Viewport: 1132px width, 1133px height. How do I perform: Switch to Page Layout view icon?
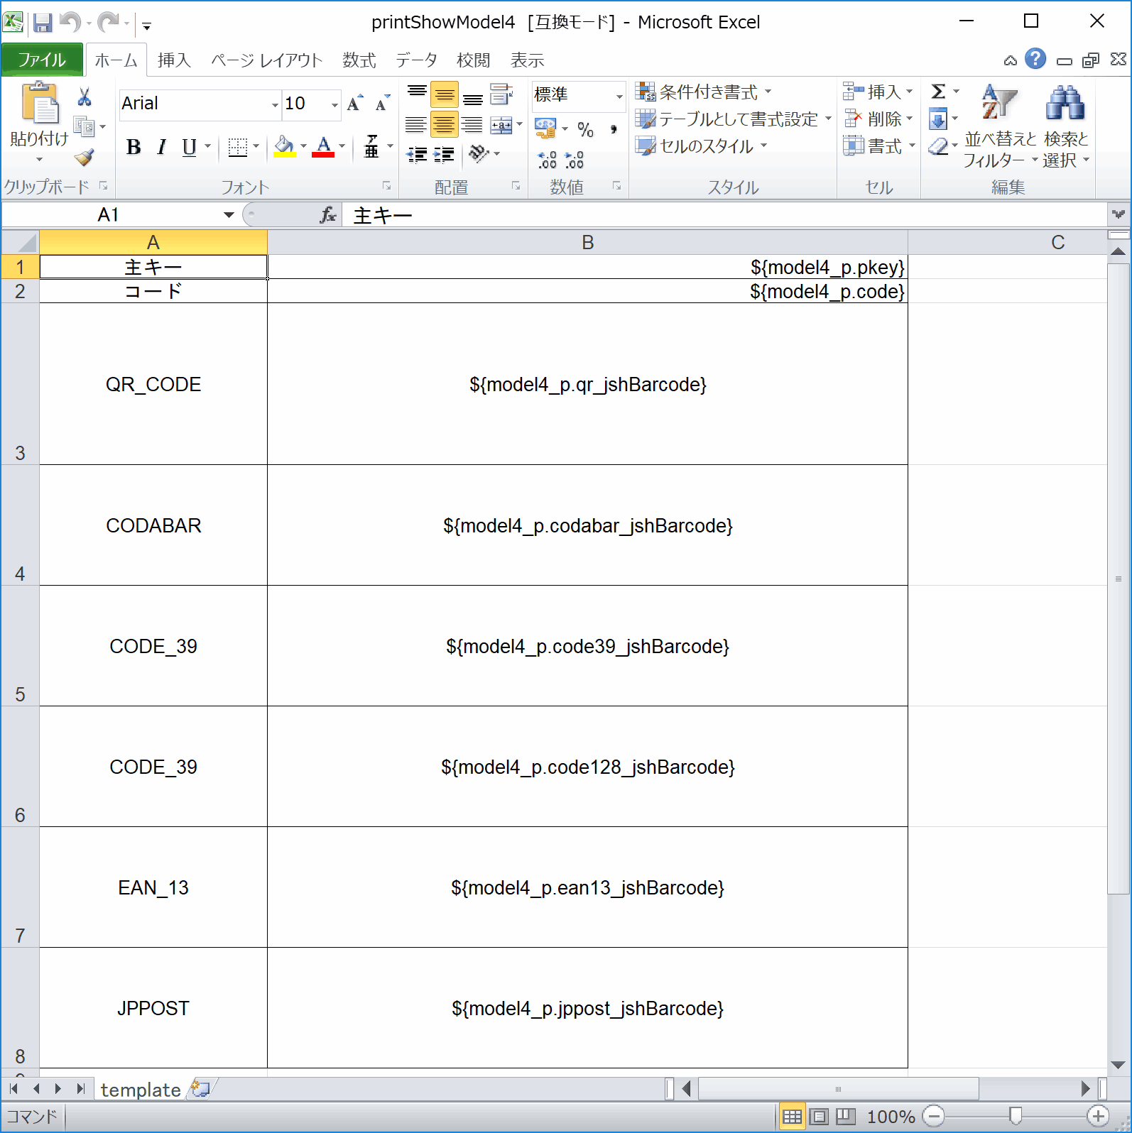click(x=819, y=1117)
